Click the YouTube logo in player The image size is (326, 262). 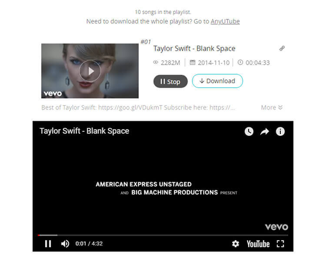click(x=258, y=244)
